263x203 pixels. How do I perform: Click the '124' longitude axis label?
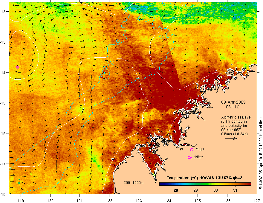(x=168, y=201)
